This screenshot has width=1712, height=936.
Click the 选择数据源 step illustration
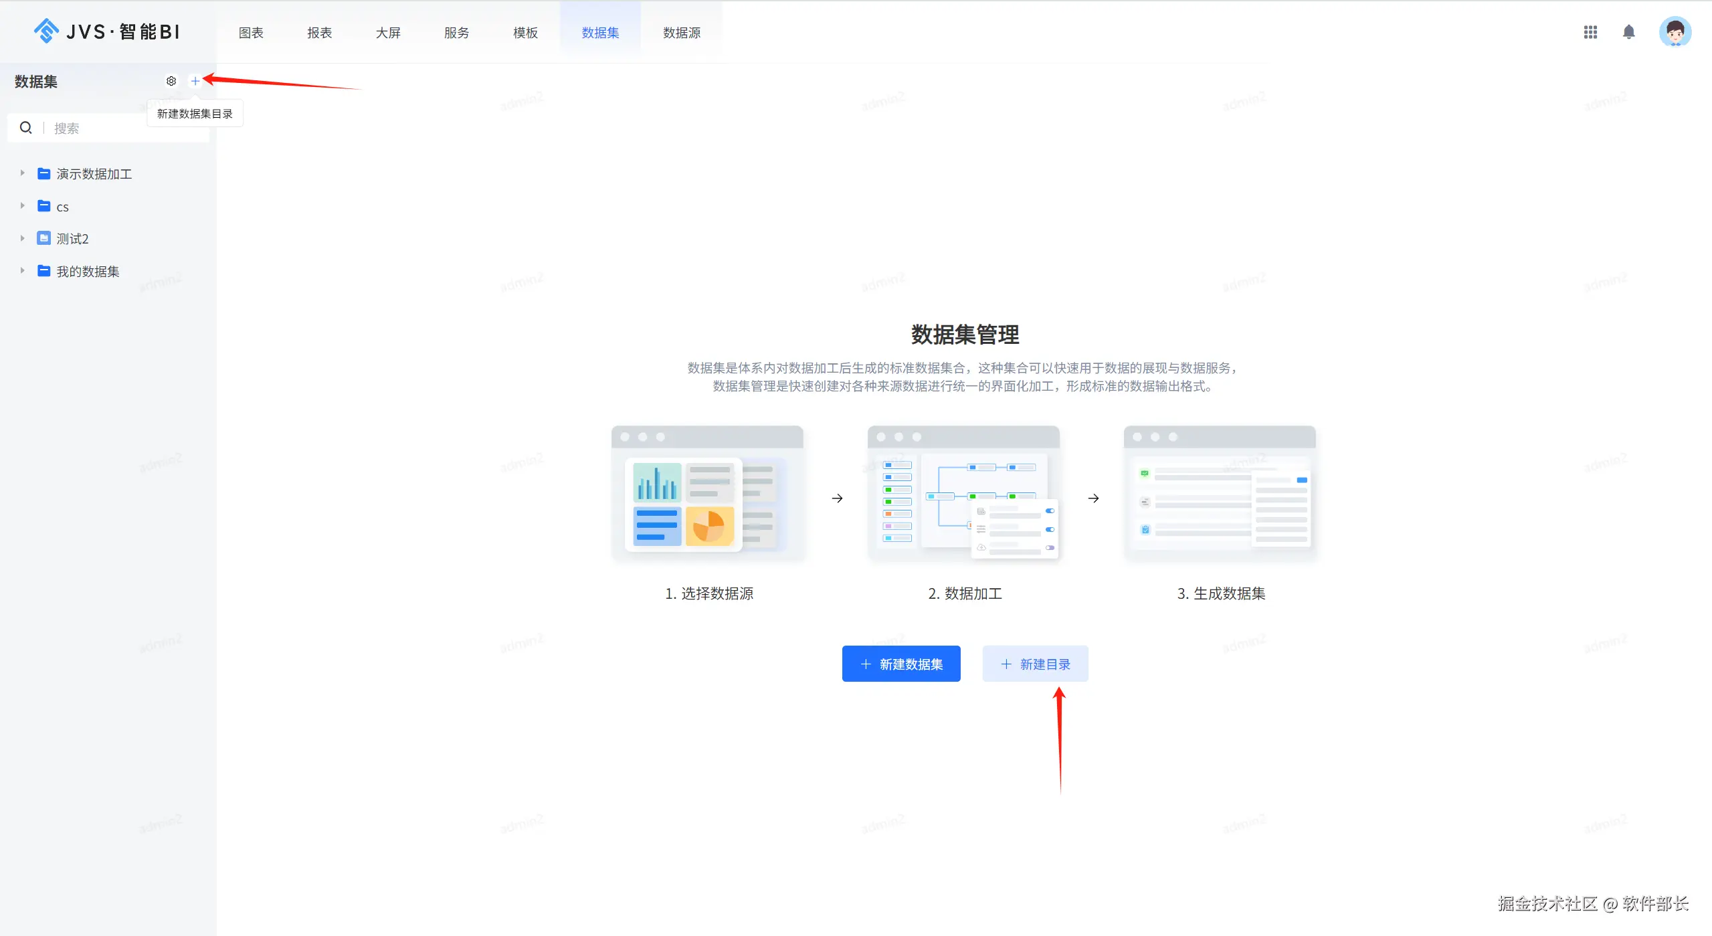[x=707, y=493]
